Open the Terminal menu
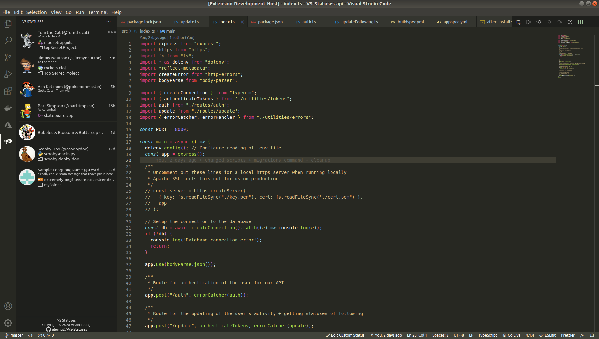599x339 pixels. (x=98, y=12)
